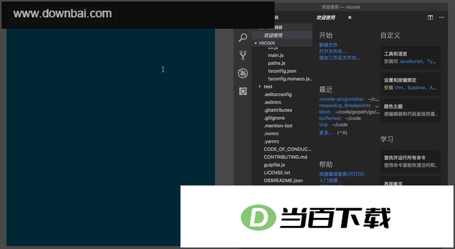Image resolution: width=455 pixels, height=249 pixels.
Task: Open tsconfig.json file
Action: pyautogui.click(x=282, y=71)
